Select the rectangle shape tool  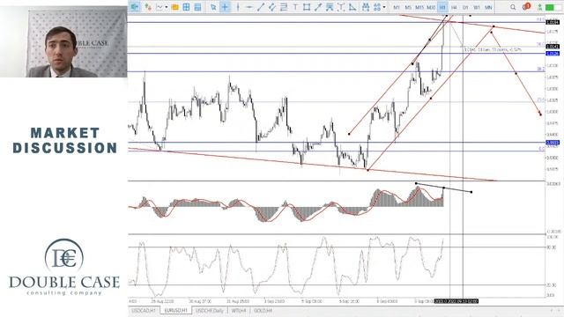(307, 7)
